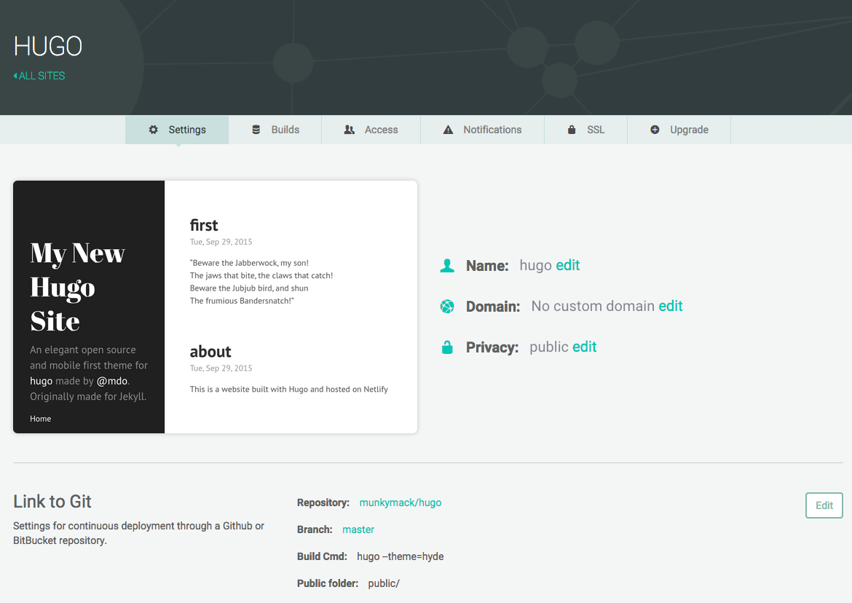This screenshot has height=603, width=852.
Task: Click the build command 'hugo –theme=hyde'
Action: click(x=401, y=556)
